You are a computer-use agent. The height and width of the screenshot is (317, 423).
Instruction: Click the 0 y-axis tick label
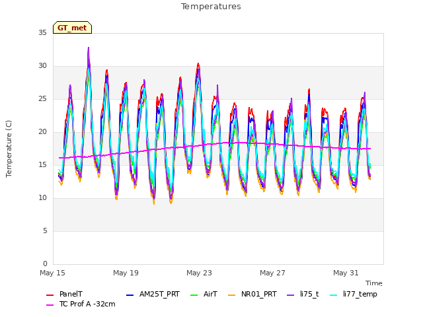(45, 264)
